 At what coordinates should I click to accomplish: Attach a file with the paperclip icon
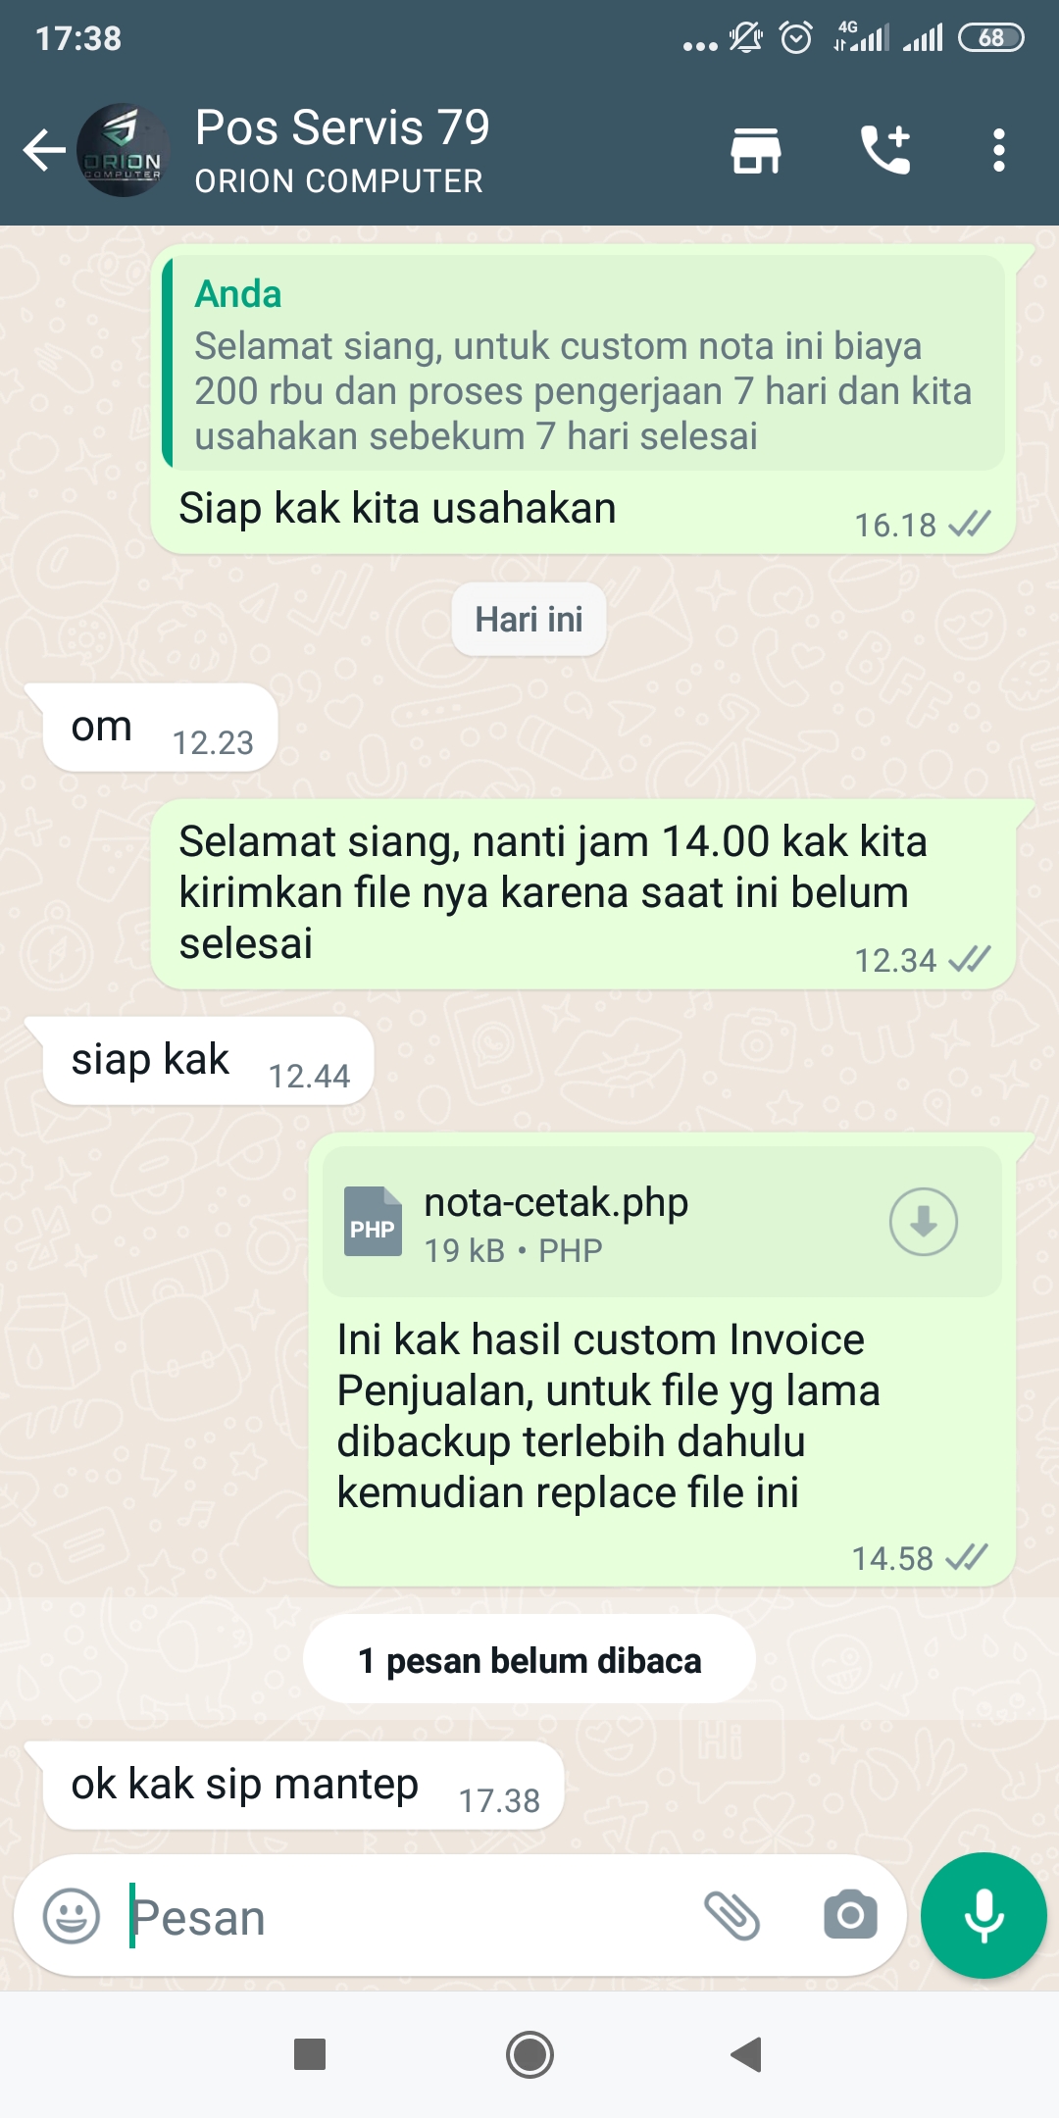click(x=732, y=1916)
